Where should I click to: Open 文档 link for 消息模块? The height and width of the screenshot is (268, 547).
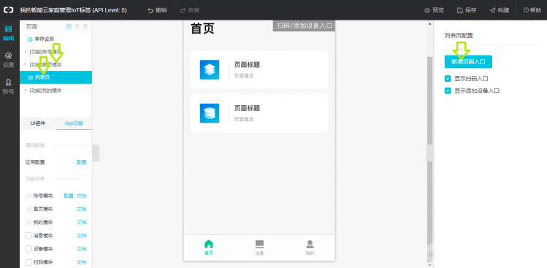82,236
